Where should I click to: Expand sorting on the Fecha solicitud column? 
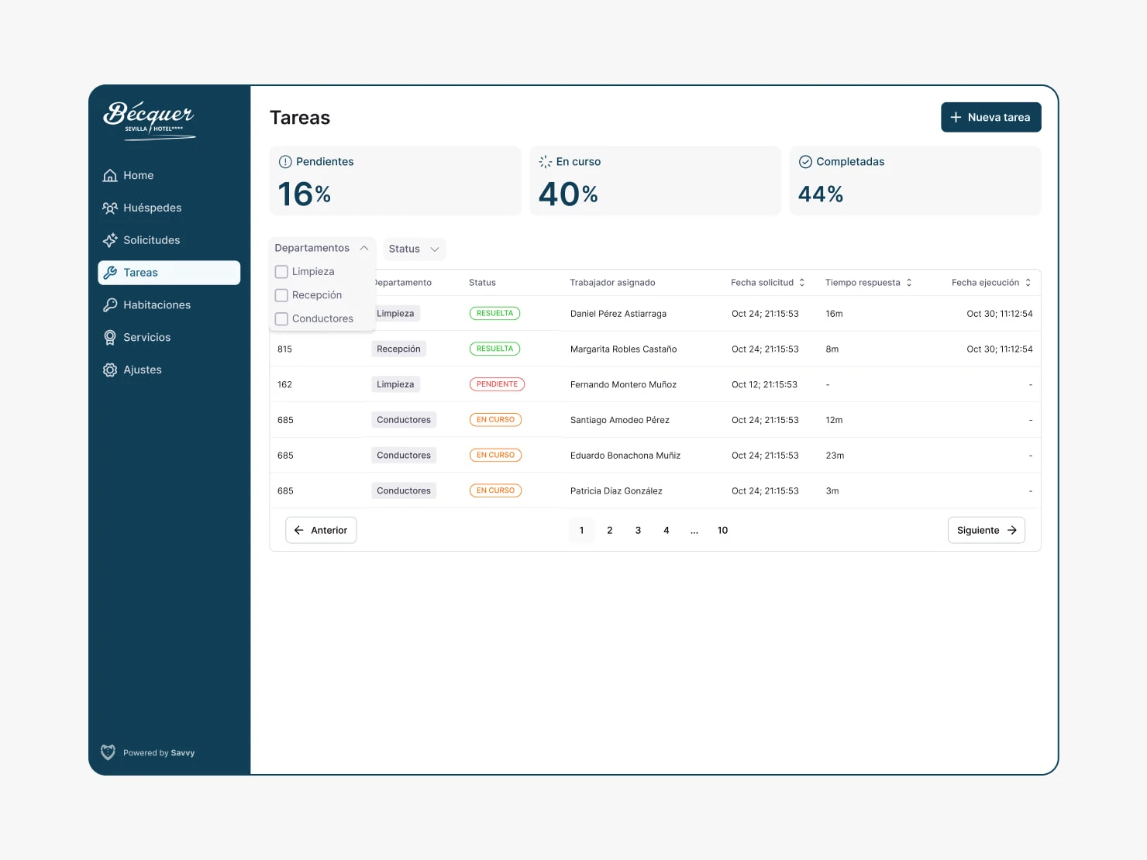(x=803, y=282)
